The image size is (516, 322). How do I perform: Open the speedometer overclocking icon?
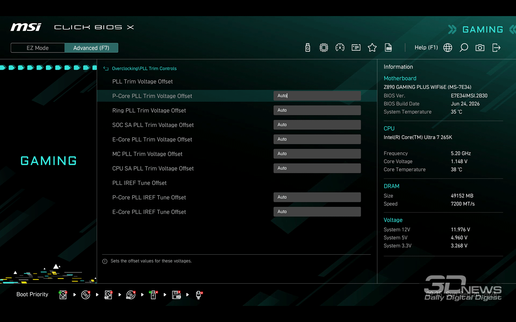pos(340,48)
